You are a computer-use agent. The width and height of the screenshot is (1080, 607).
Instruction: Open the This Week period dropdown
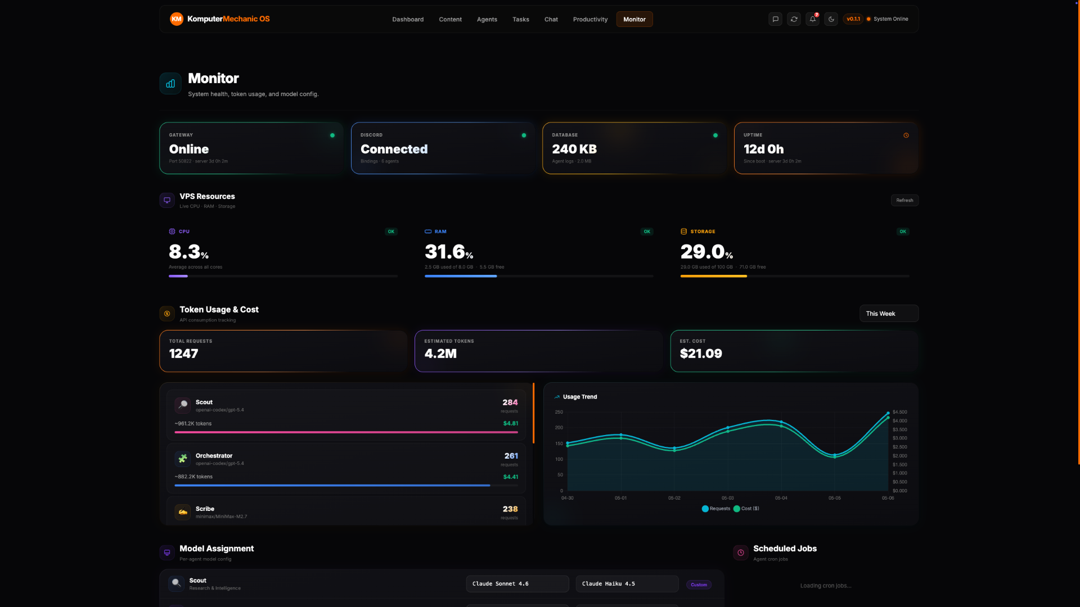[x=889, y=314]
